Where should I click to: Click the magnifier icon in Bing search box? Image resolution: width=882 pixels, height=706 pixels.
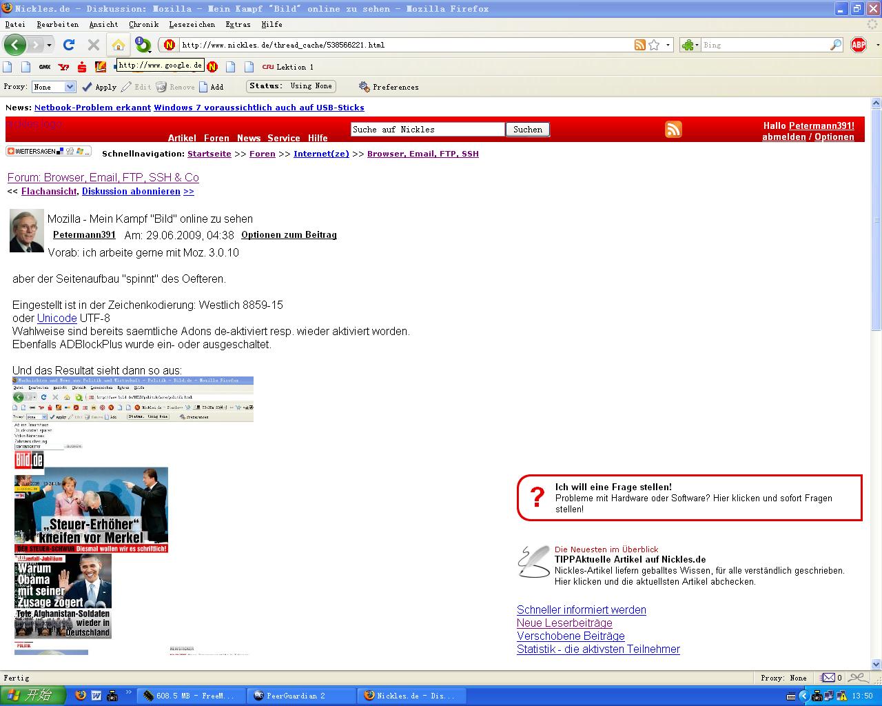tap(836, 45)
